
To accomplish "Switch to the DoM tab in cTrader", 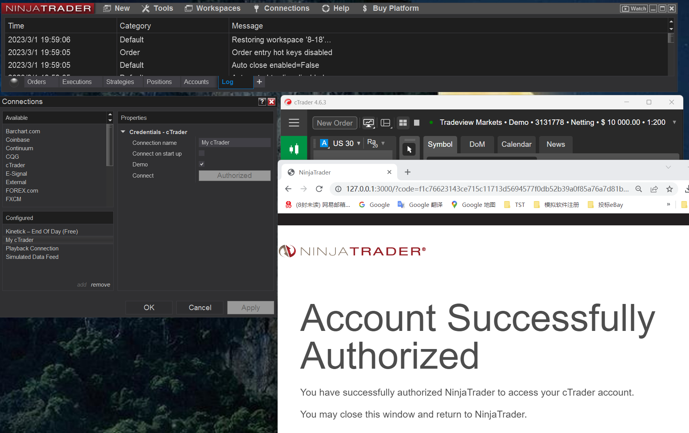I will click(477, 144).
